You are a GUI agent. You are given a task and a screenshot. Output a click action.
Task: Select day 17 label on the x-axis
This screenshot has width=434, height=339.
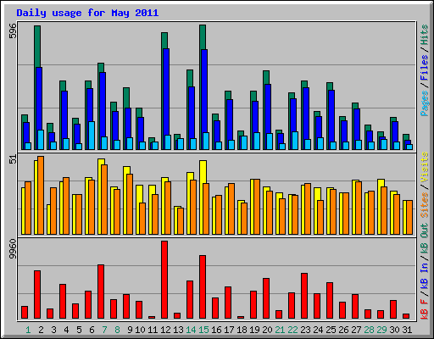pos(229,330)
